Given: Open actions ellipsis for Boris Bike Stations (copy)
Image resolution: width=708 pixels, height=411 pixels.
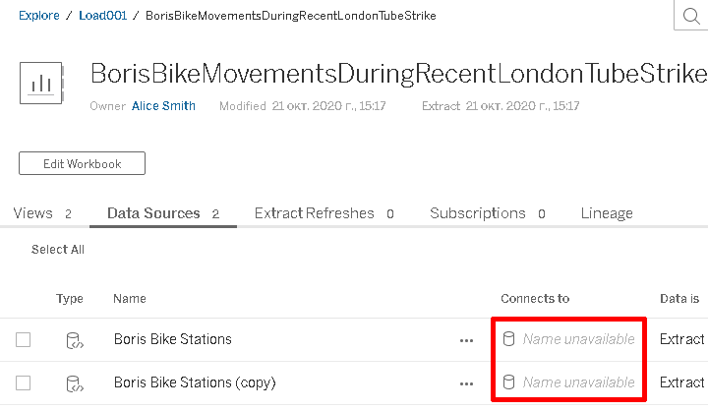Looking at the screenshot, I should click(466, 383).
